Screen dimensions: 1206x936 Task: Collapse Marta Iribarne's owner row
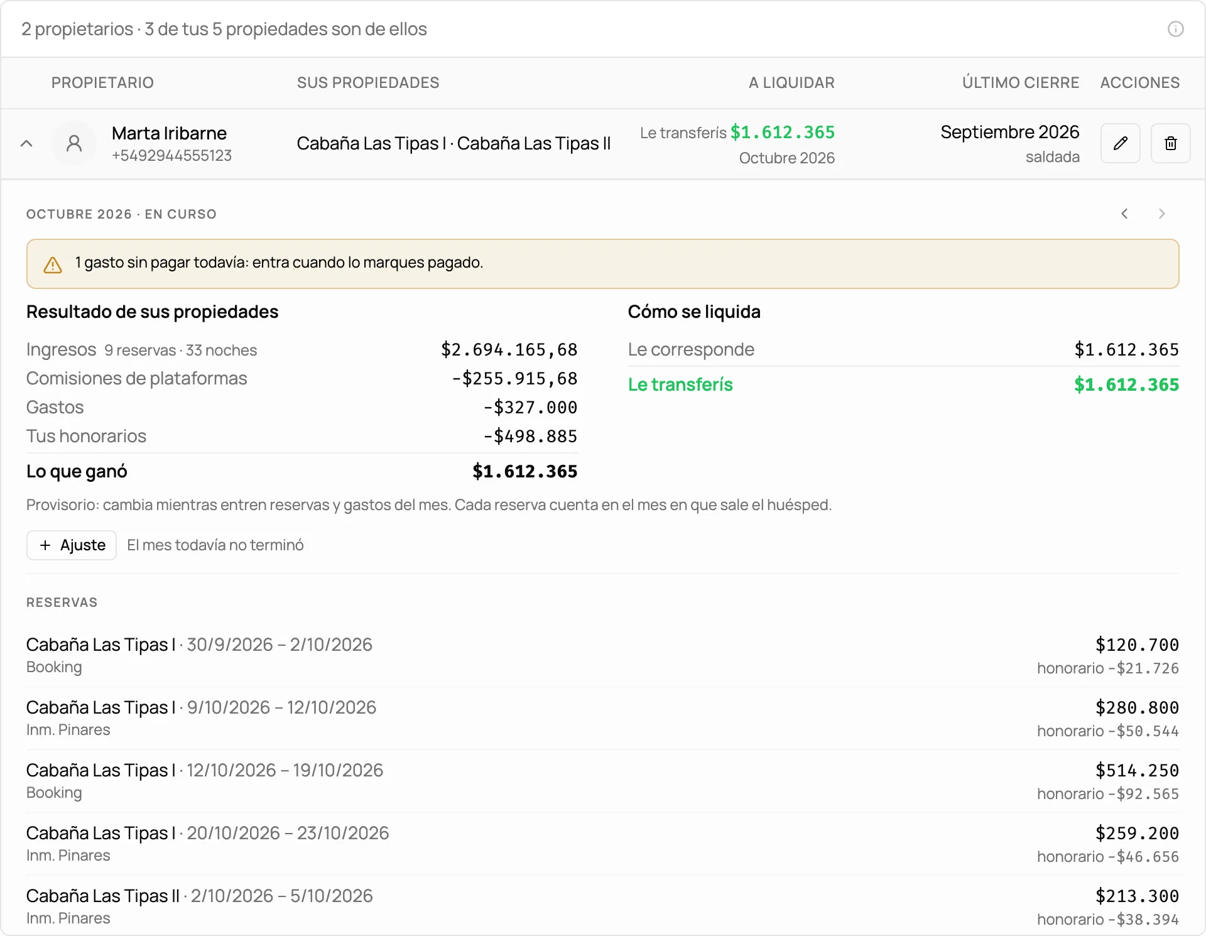[x=26, y=144]
